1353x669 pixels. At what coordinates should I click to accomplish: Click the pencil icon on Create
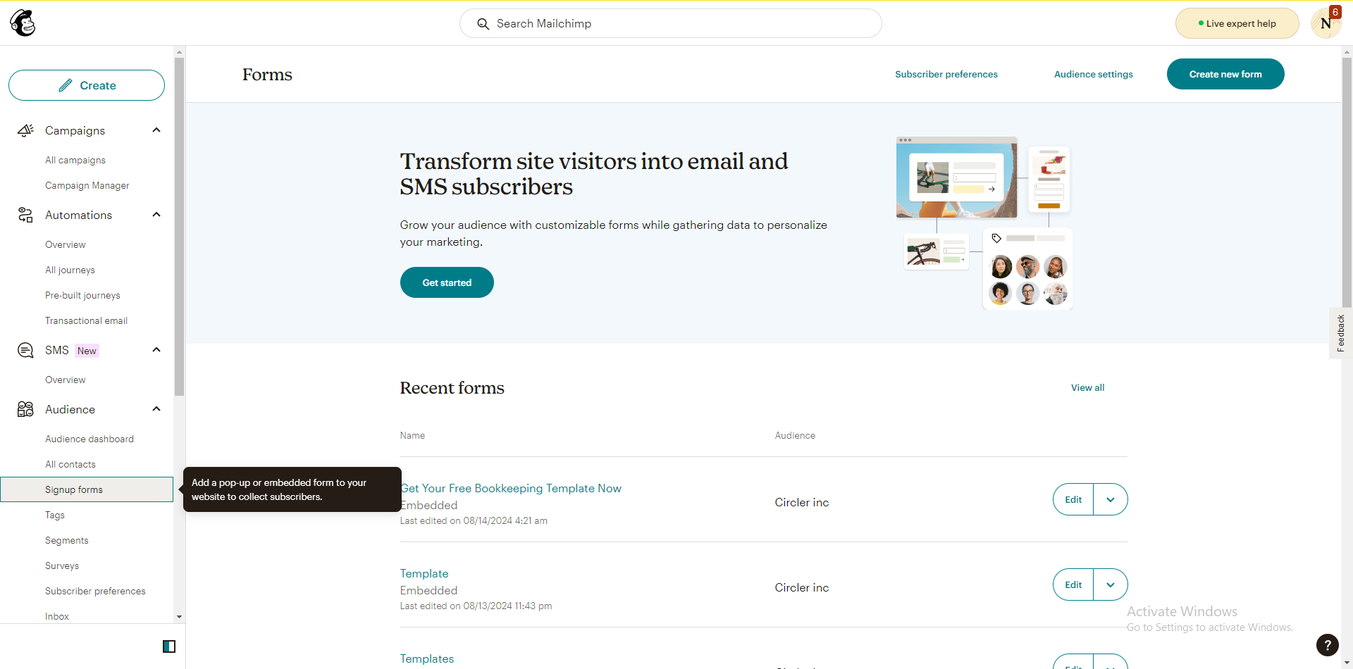point(66,85)
